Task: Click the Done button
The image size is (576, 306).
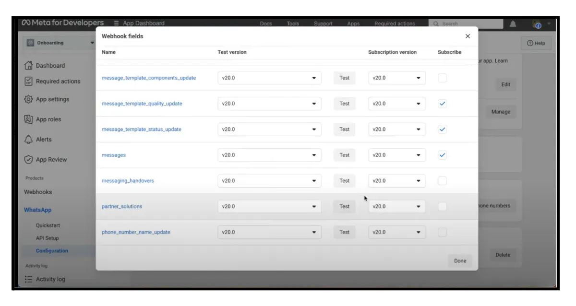Action: coord(460,261)
